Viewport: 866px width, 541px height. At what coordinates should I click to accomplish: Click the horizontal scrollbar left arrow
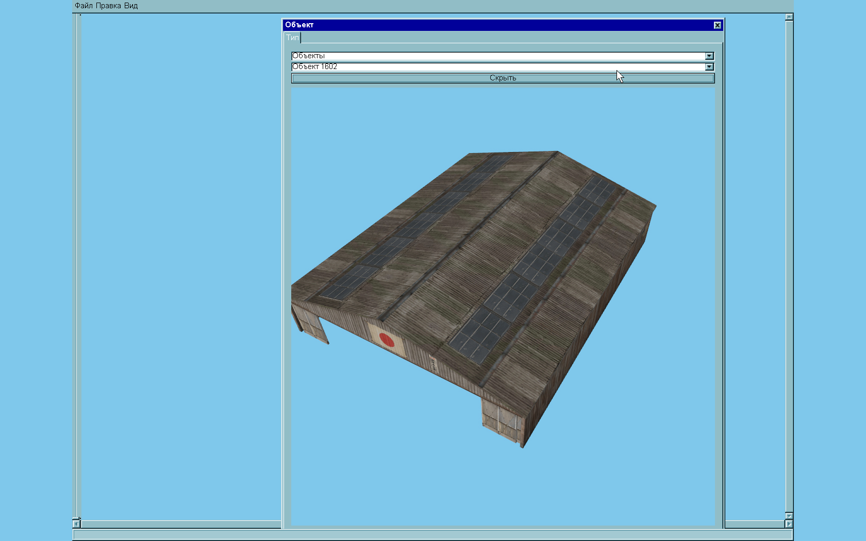click(76, 524)
